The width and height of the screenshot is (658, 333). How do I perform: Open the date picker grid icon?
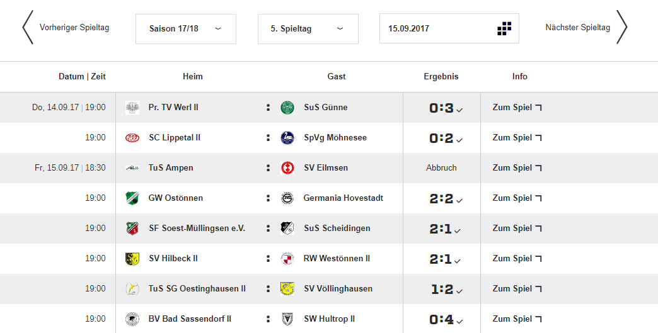(x=504, y=28)
